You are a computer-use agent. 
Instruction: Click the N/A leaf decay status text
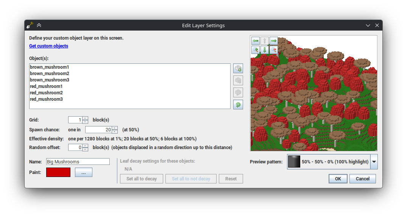(x=128, y=169)
